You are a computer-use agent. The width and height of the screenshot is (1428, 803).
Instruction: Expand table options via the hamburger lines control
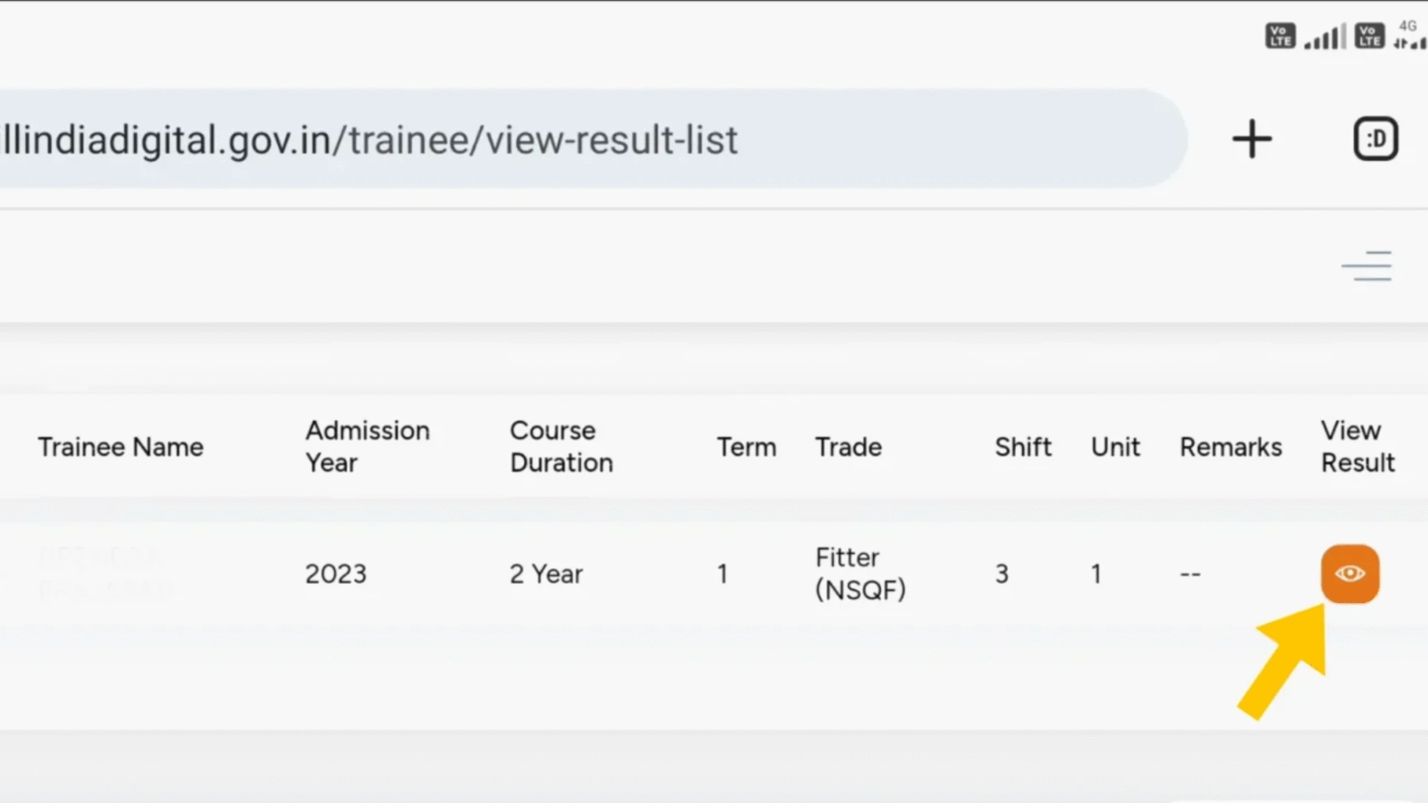(1367, 266)
